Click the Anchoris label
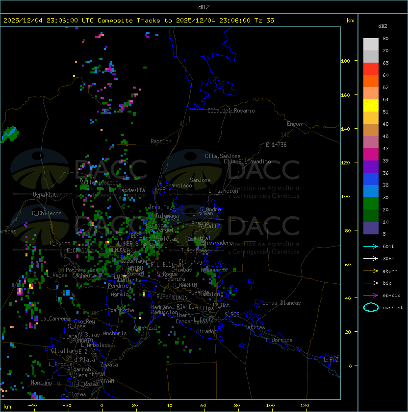The width and height of the screenshot is (408, 412). 115,333
